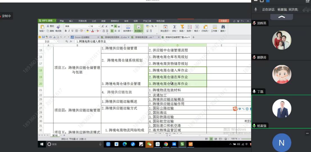Expand the font size 16 dropdown
Image resolution: width=311 pixels, height=152 pixels.
point(99,26)
